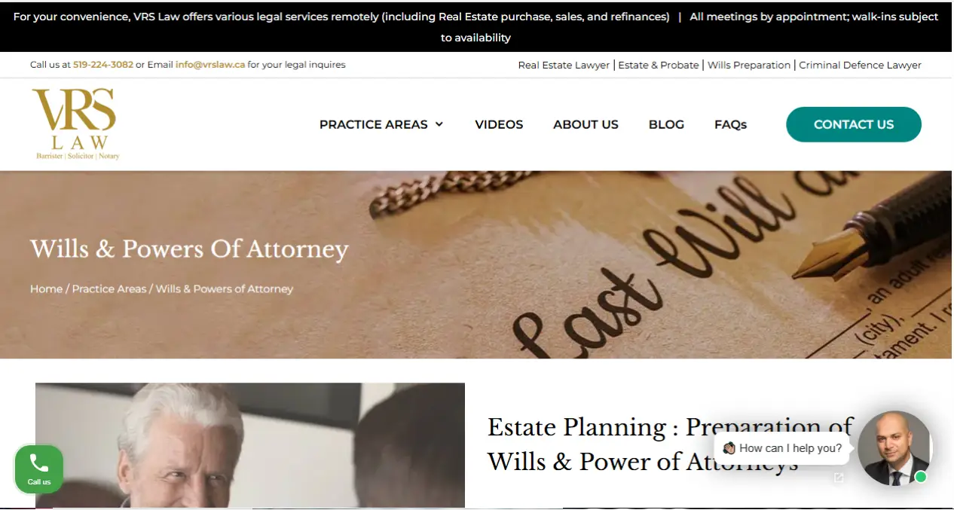Click the waving hand chat bubble
Screen dimensions: 954x510
pos(782,448)
